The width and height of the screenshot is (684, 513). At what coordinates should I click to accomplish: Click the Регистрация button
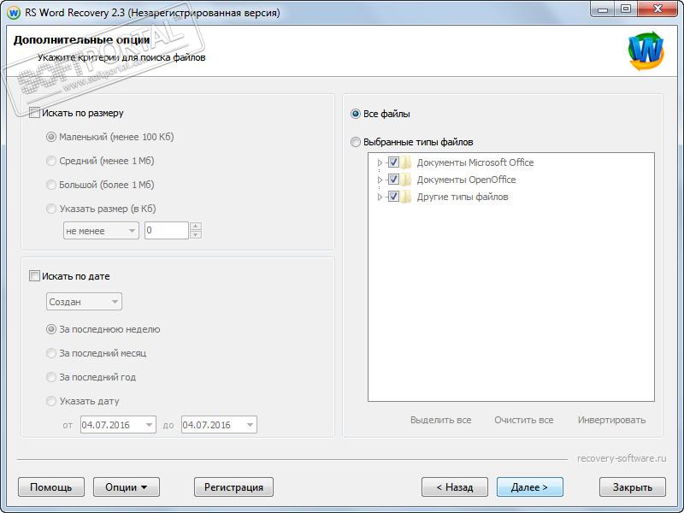point(233,486)
